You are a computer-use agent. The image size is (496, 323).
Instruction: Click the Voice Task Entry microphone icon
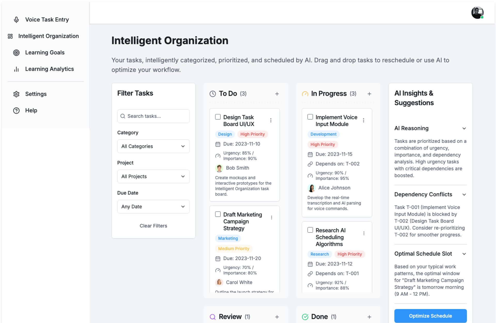(x=16, y=20)
